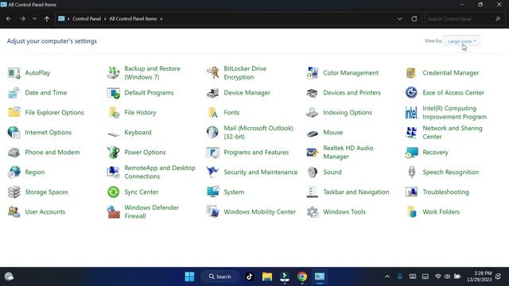Open the Sync Center link
Screen dimensions: 509x286
pos(142,192)
